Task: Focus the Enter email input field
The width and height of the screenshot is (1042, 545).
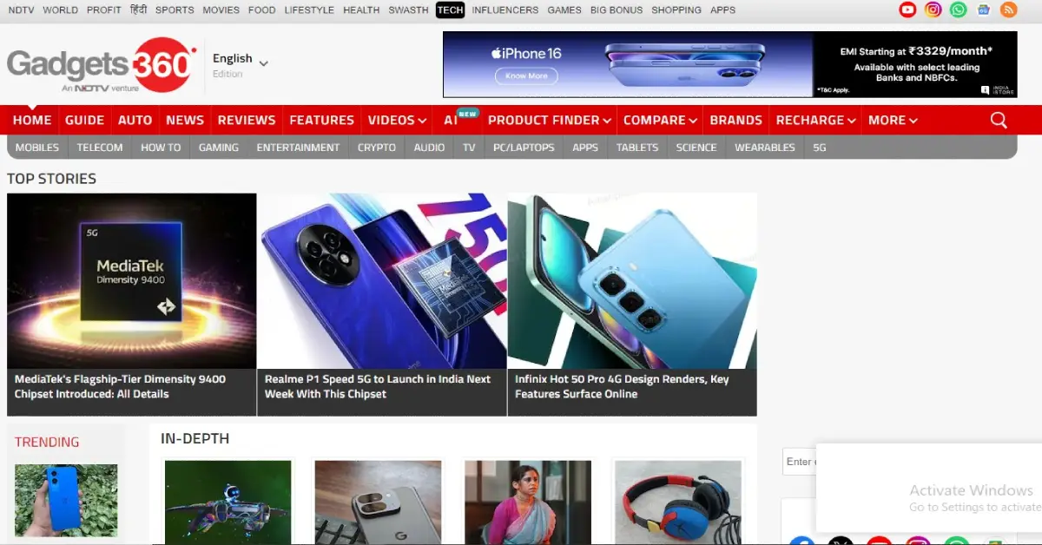Action: point(800,462)
